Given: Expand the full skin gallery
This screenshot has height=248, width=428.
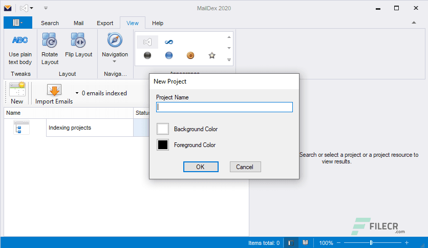Looking at the screenshot, I should click(229, 59).
